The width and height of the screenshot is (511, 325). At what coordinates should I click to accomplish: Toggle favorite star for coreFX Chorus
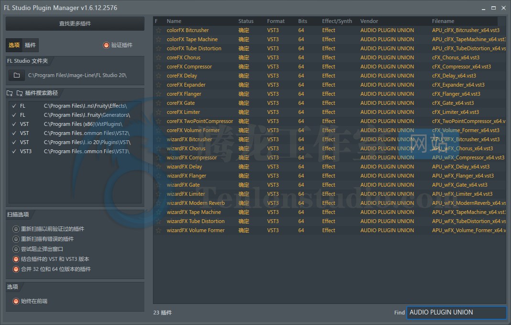158,58
